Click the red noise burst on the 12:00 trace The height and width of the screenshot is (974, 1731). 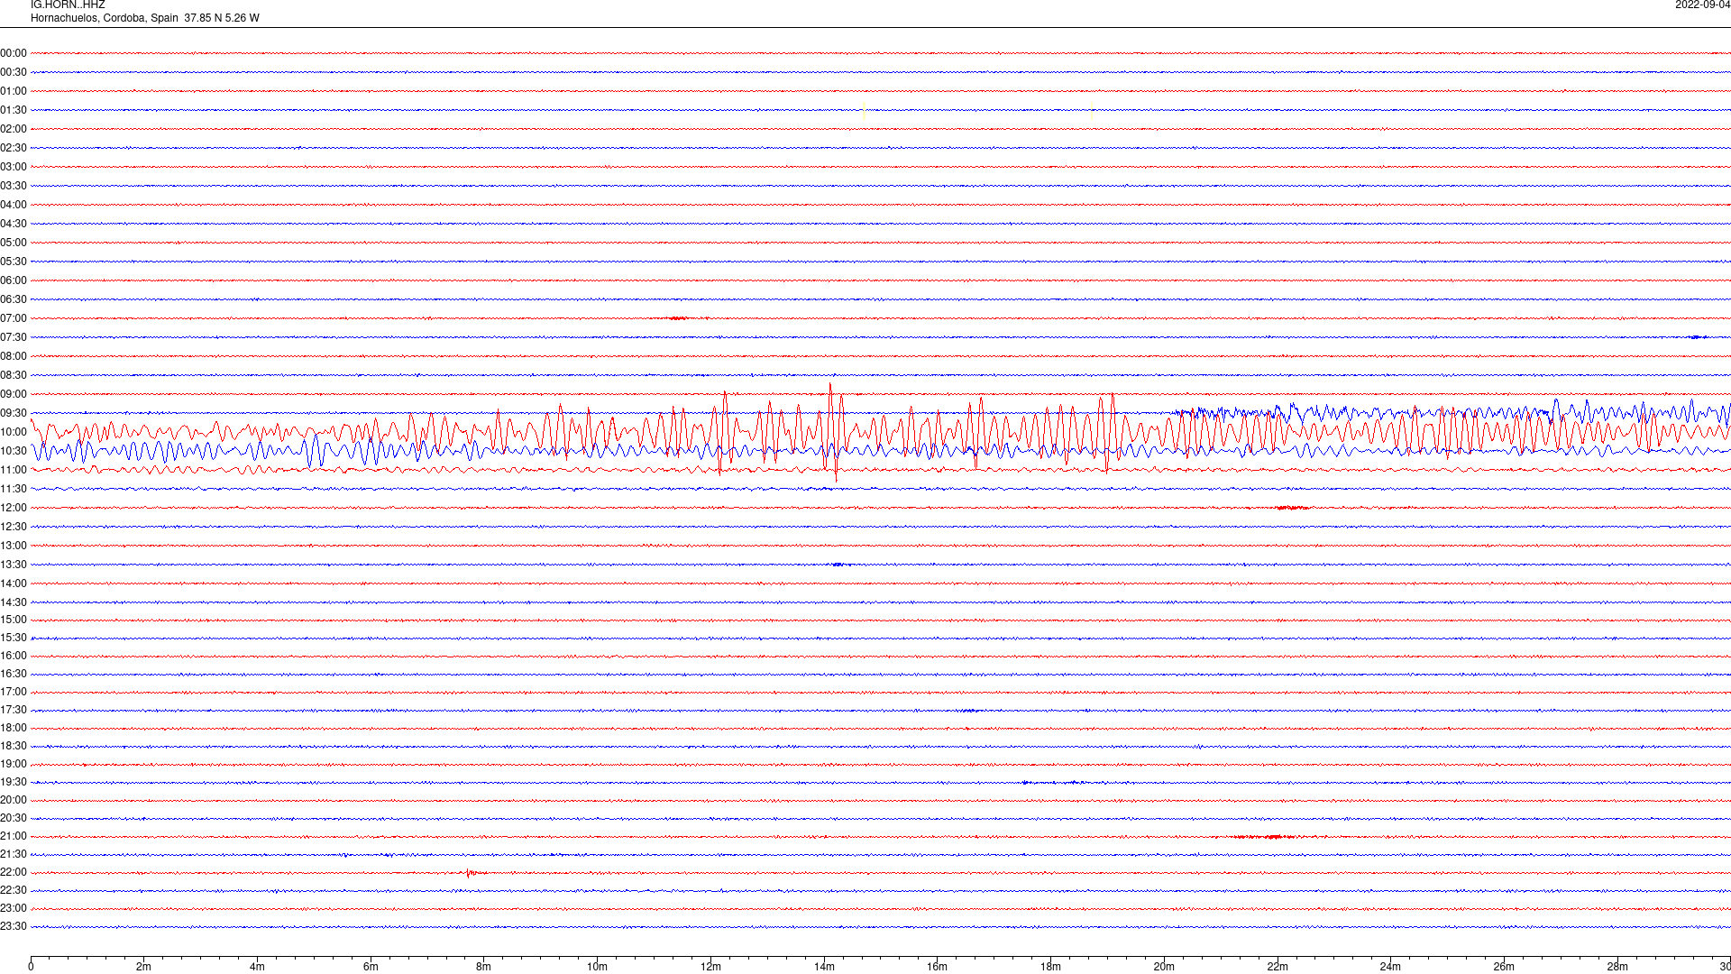[x=1292, y=508]
